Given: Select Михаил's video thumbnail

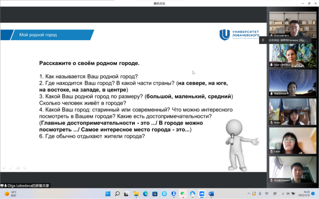Looking at the screenshot, I should 293,169.
